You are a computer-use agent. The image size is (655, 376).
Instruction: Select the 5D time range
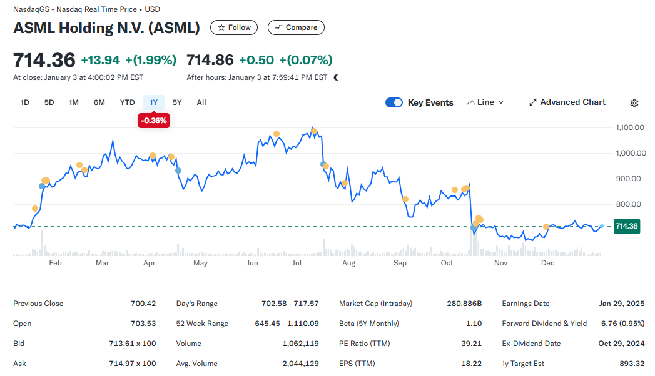[49, 102]
